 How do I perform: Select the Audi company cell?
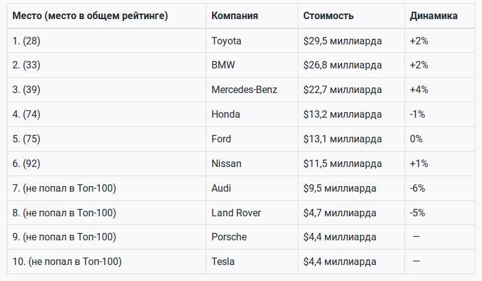click(x=222, y=188)
